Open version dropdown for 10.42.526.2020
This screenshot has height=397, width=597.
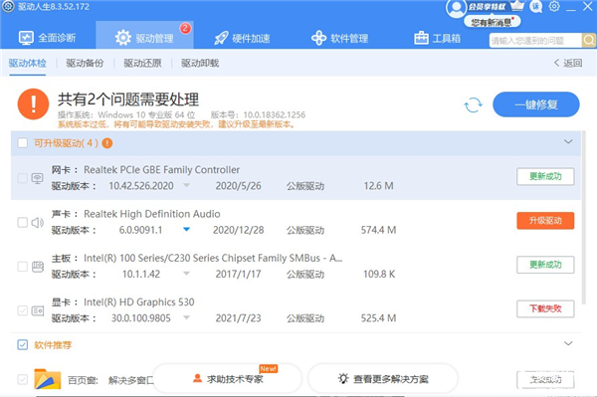pyautogui.click(x=186, y=185)
